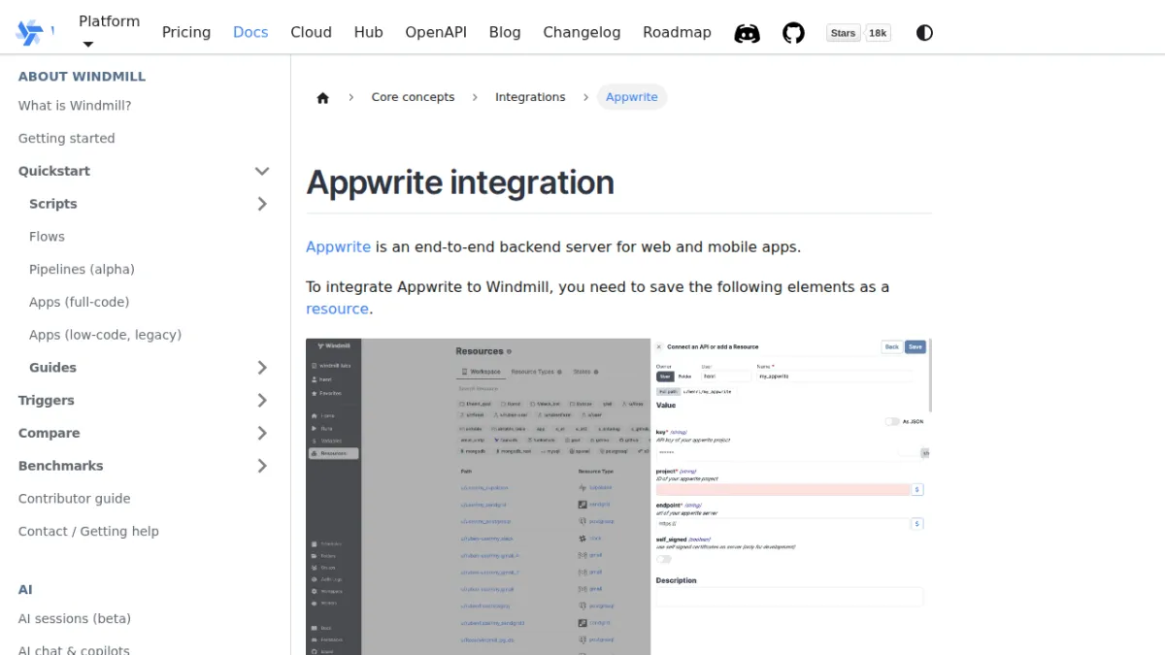Expand the Compare chevron
The width and height of the screenshot is (1165, 655).
click(x=262, y=433)
